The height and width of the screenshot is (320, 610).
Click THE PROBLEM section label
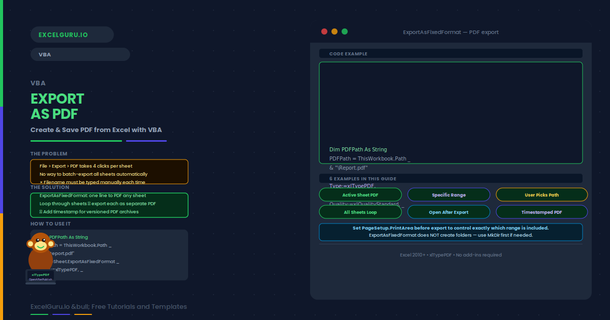click(49, 153)
